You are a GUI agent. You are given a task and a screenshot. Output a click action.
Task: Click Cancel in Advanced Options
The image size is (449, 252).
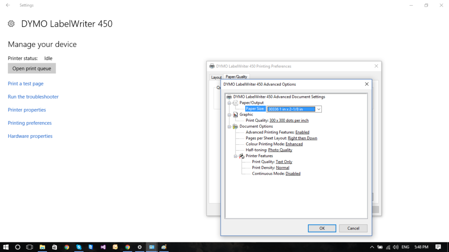[353, 228]
